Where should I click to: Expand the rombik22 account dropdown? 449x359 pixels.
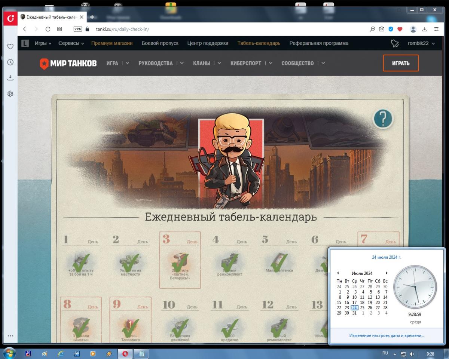[x=421, y=43]
